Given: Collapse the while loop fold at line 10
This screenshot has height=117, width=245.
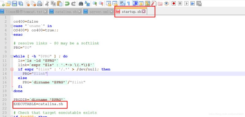Looking at the screenshot, I should pos(12,56).
